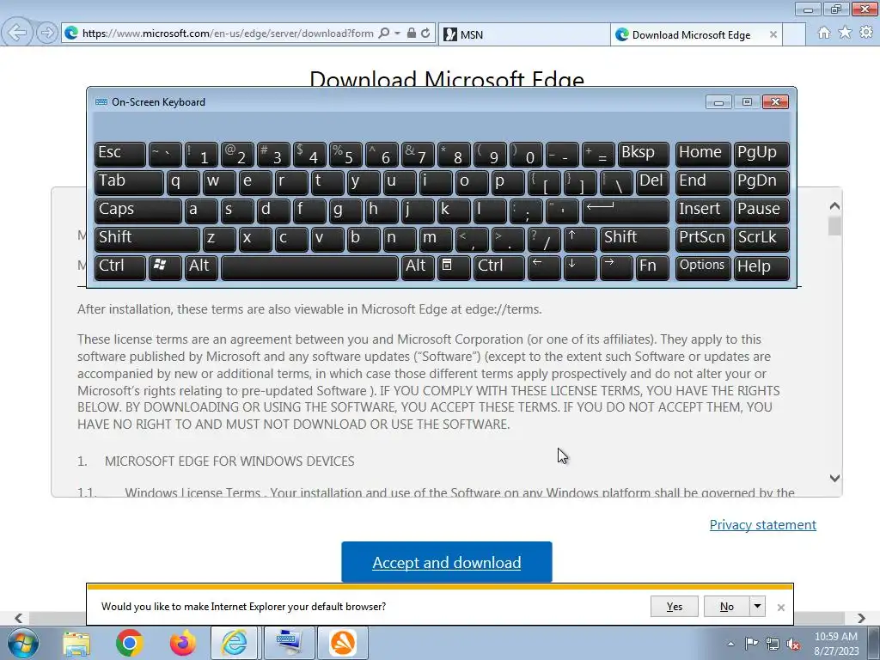Screen dimensions: 880x660
Task: Click Internet Explorer taskbar icon
Action: click(x=234, y=643)
